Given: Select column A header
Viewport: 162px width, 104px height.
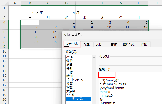Looking at the screenshot, I should pos(15,3).
